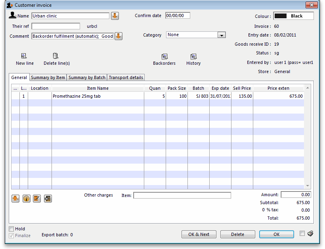Click the orange info icon below the table
The image size is (325, 249).
27,199
